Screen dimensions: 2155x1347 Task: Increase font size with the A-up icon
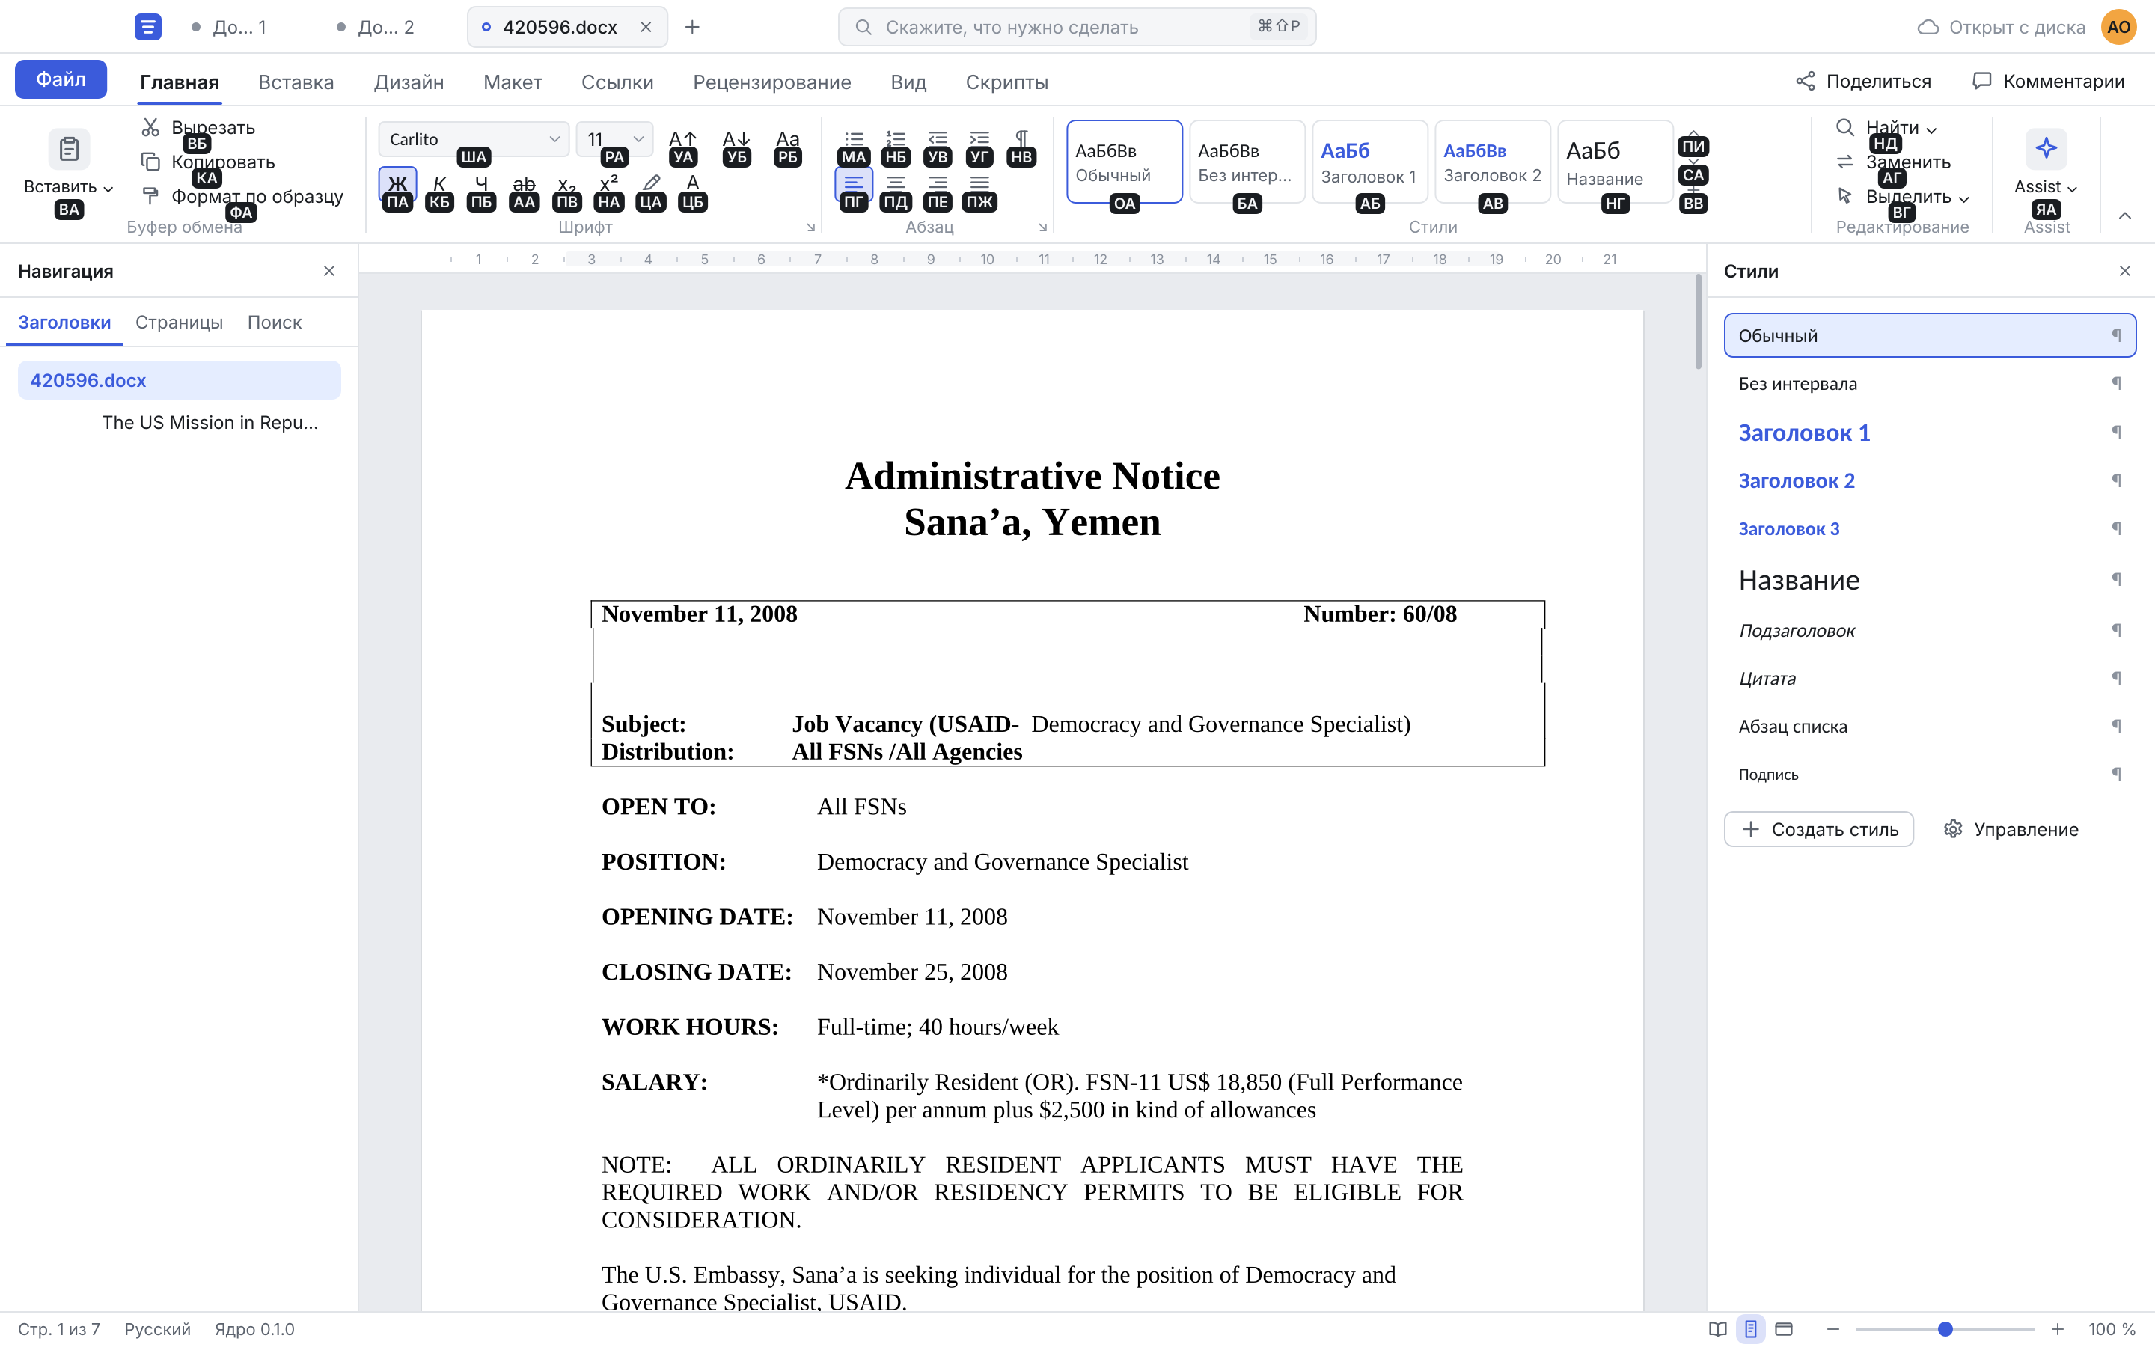(683, 139)
